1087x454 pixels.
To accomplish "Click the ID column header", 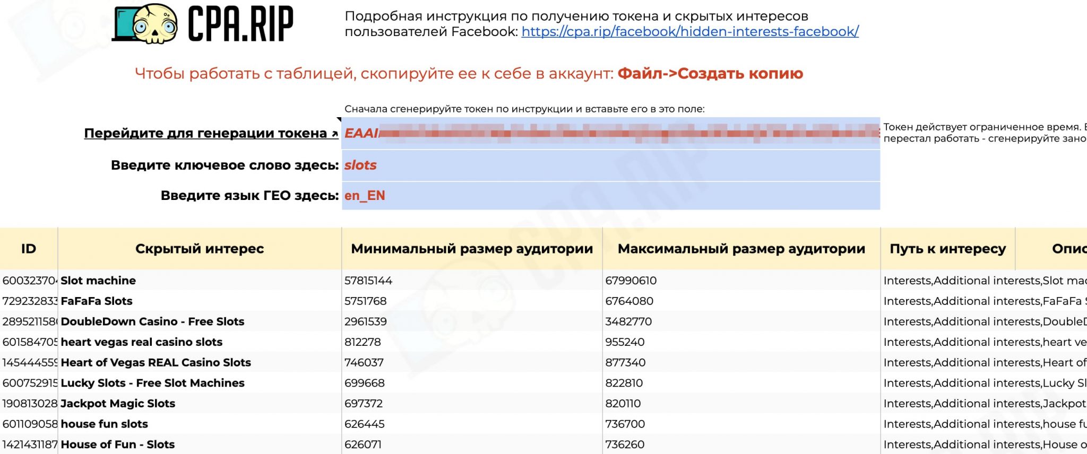I will click(29, 249).
